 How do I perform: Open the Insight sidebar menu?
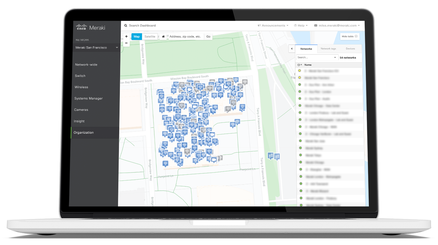[79, 121]
